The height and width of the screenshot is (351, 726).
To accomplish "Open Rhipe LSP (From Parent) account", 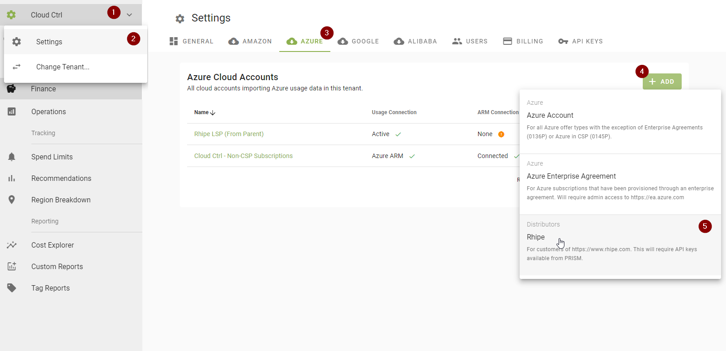I will pos(229,134).
